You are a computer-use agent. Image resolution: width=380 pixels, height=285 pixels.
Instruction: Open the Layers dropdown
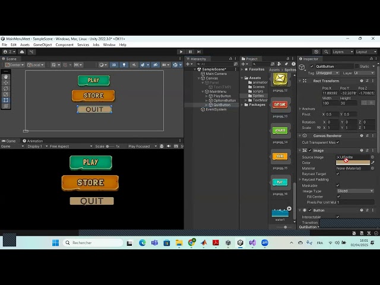343,52
